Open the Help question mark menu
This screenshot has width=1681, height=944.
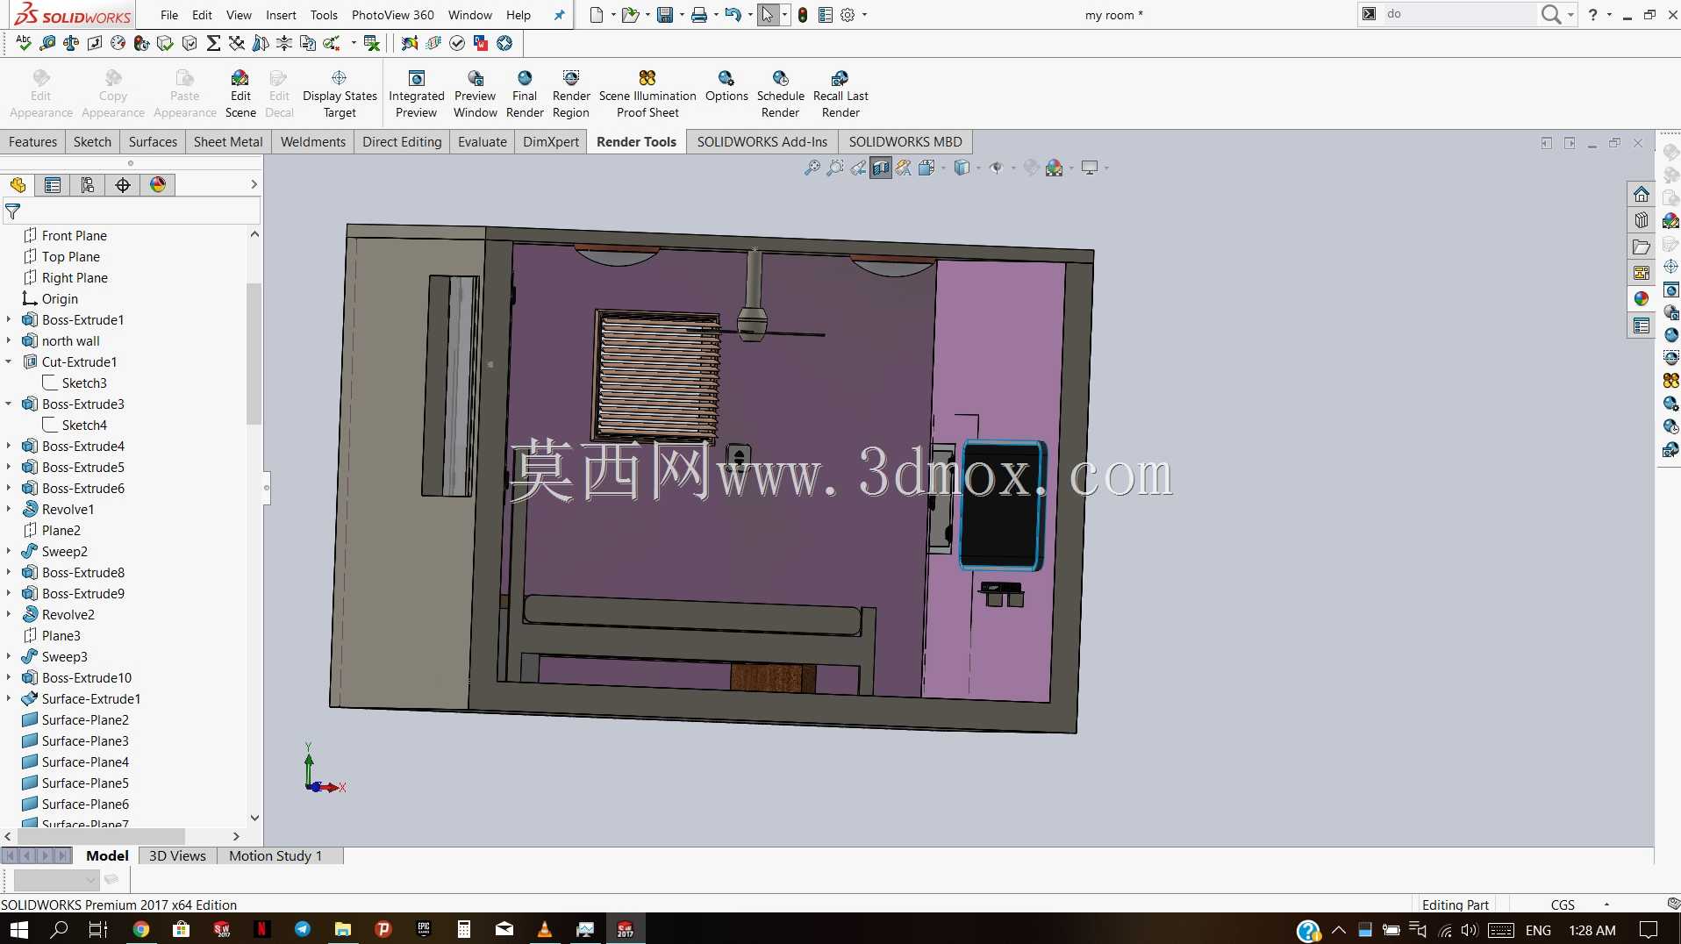[x=1592, y=14]
